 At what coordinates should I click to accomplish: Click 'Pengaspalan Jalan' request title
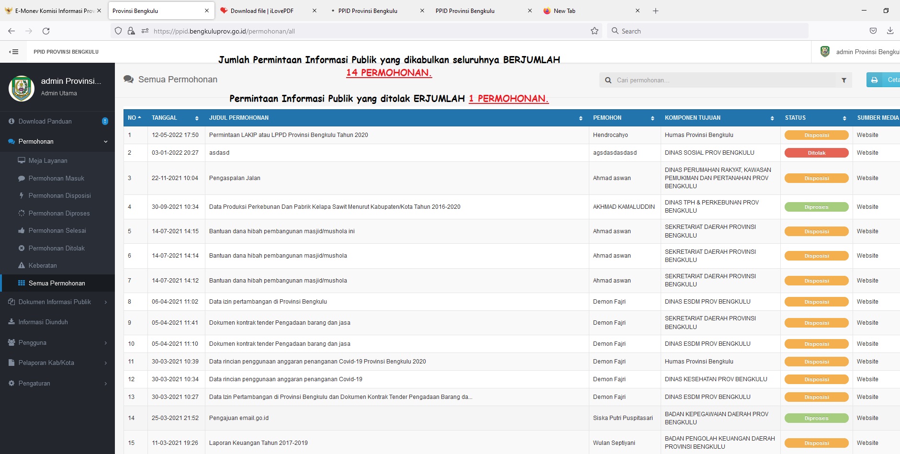[235, 178]
